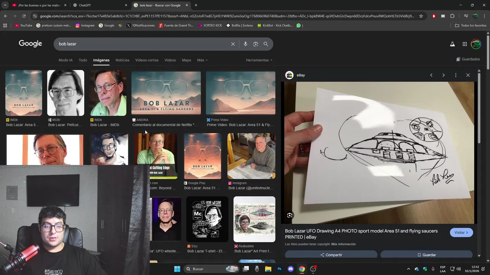The image size is (490, 275).
Task: Close the eBay image preview panel
Action: [468, 75]
